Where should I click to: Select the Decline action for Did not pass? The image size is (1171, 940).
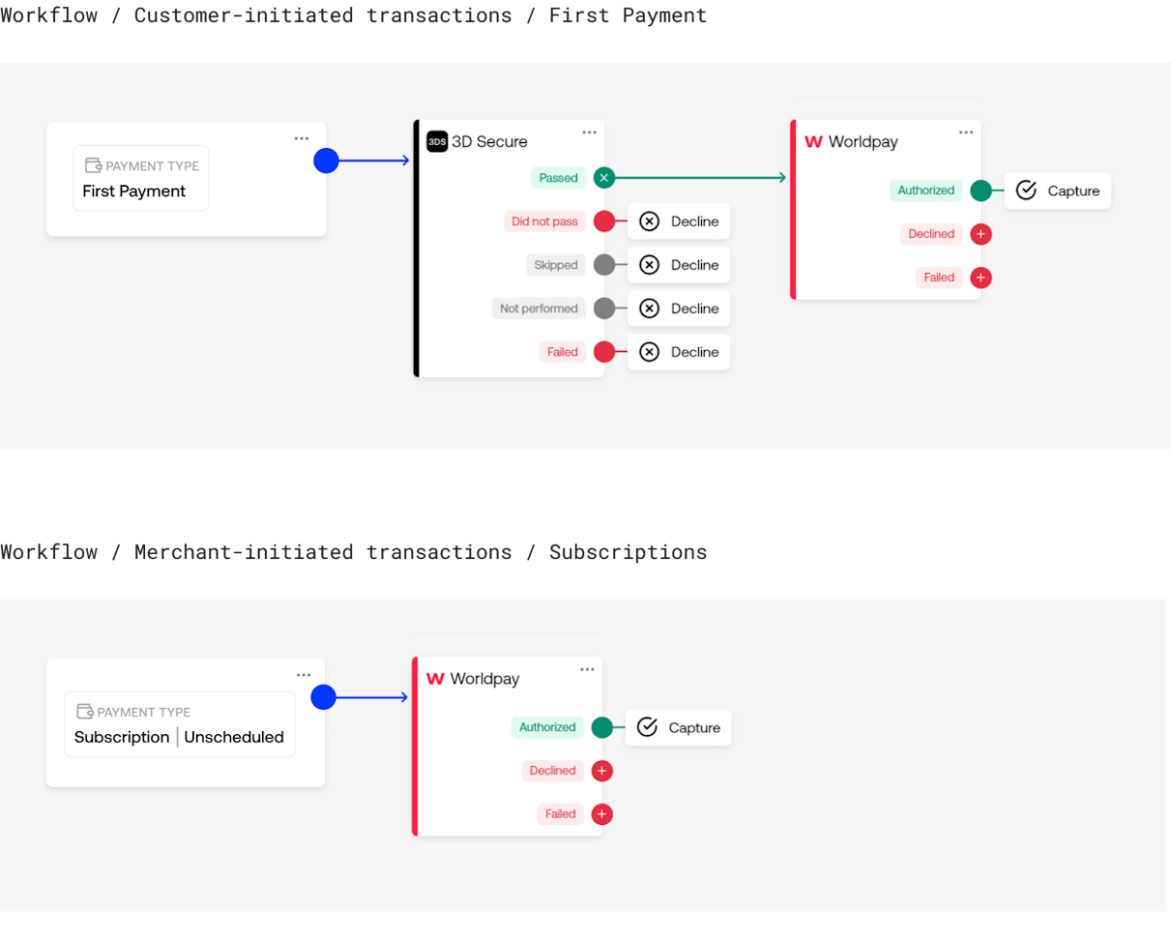pyautogui.click(x=679, y=221)
